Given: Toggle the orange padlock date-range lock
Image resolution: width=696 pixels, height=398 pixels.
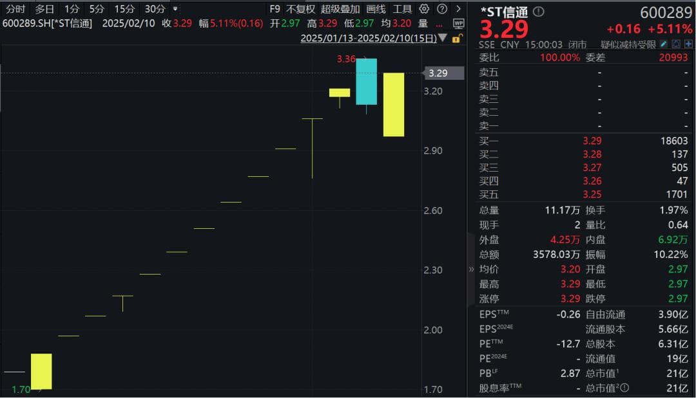Looking at the screenshot, I should [457, 39].
